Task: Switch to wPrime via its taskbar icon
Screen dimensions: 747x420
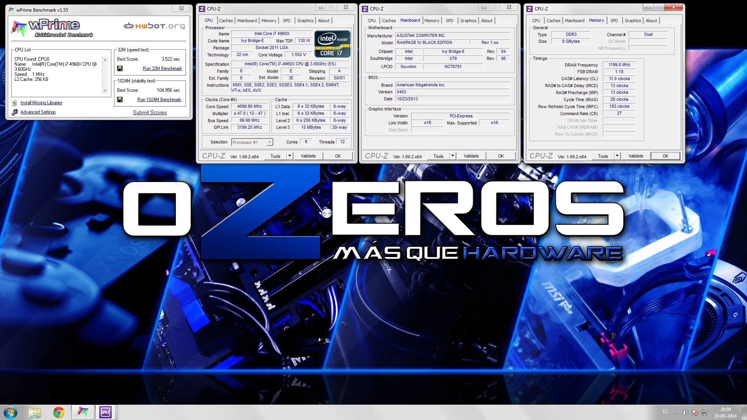Action: [x=82, y=412]
